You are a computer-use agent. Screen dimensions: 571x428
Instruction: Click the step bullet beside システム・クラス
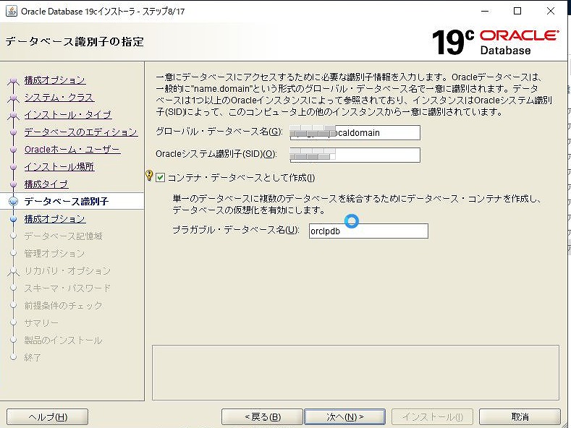pos(14,98)
